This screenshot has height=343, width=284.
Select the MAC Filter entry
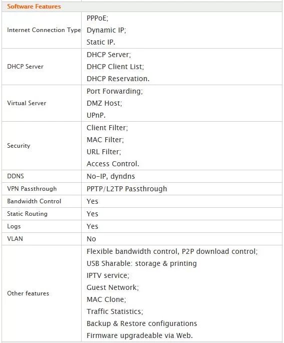coord(105,140)
